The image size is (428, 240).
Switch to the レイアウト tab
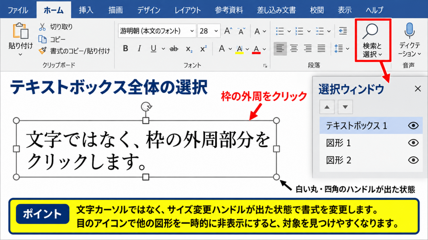[x=188, y=10]
